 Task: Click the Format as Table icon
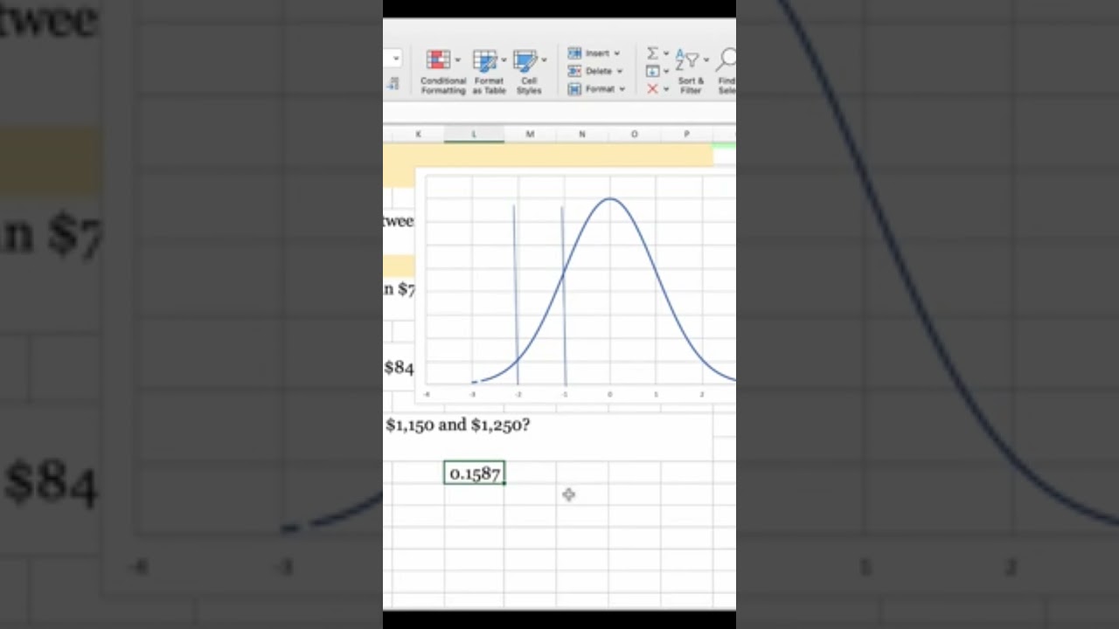pyautogui.click(x=485, y=60)
